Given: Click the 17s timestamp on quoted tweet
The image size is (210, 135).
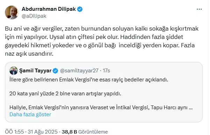Looking at the screenshot, I should pyautogui.click(x=106, y=71).
